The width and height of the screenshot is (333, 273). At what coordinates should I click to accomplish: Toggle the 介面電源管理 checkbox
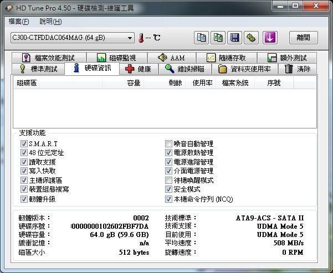(168, 171)
